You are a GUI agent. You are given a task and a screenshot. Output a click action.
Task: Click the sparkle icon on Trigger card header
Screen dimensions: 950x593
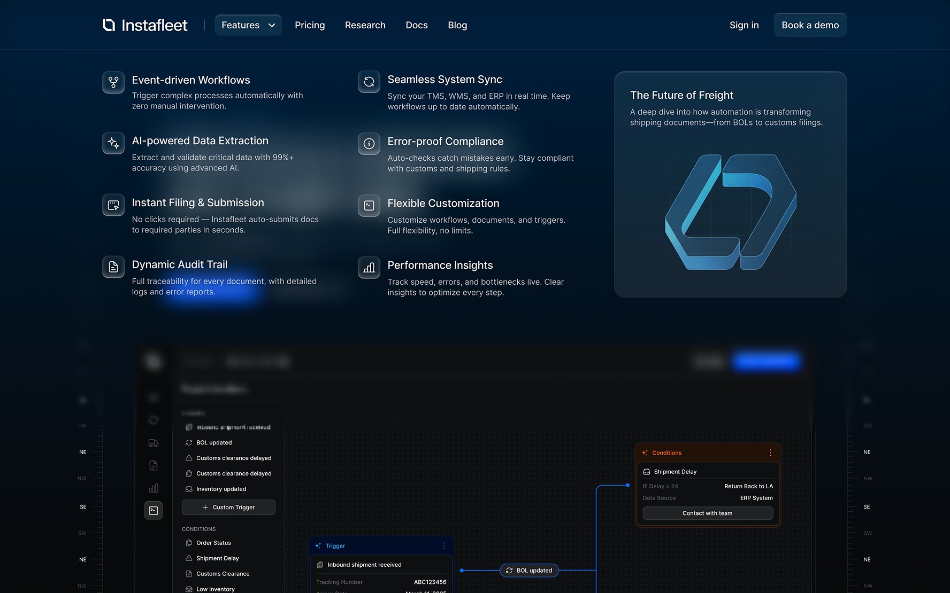point(318,545)
